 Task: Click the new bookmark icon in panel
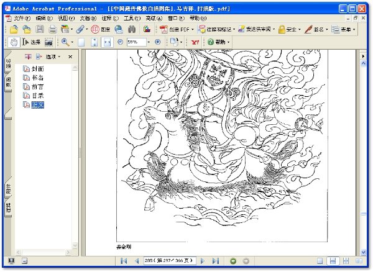[x=38, y=57]
